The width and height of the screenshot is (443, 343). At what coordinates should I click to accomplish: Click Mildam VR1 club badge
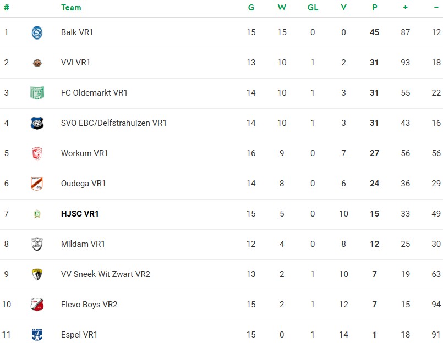tap(37, 244)
